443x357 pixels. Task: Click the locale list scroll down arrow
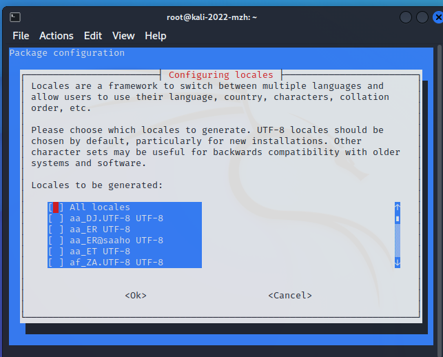tap(398, 263)
